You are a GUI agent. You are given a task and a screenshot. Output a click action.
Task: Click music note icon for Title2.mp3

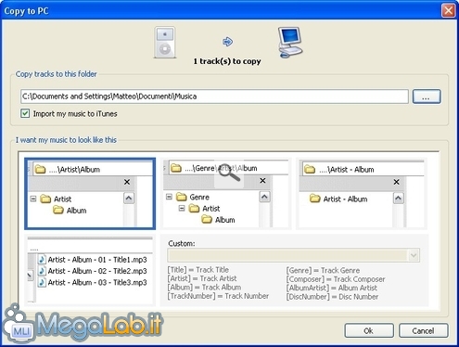tap(42, 271)
